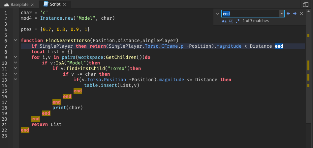Click 'v:IsA("Model")' on line 10

pyautogui.click(x=70, y=63)
